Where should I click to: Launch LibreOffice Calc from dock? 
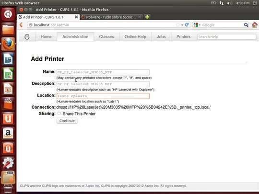click(8, 74)
